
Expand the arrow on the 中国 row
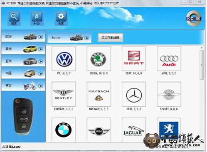pyautogui.click(x=40, y=74)
